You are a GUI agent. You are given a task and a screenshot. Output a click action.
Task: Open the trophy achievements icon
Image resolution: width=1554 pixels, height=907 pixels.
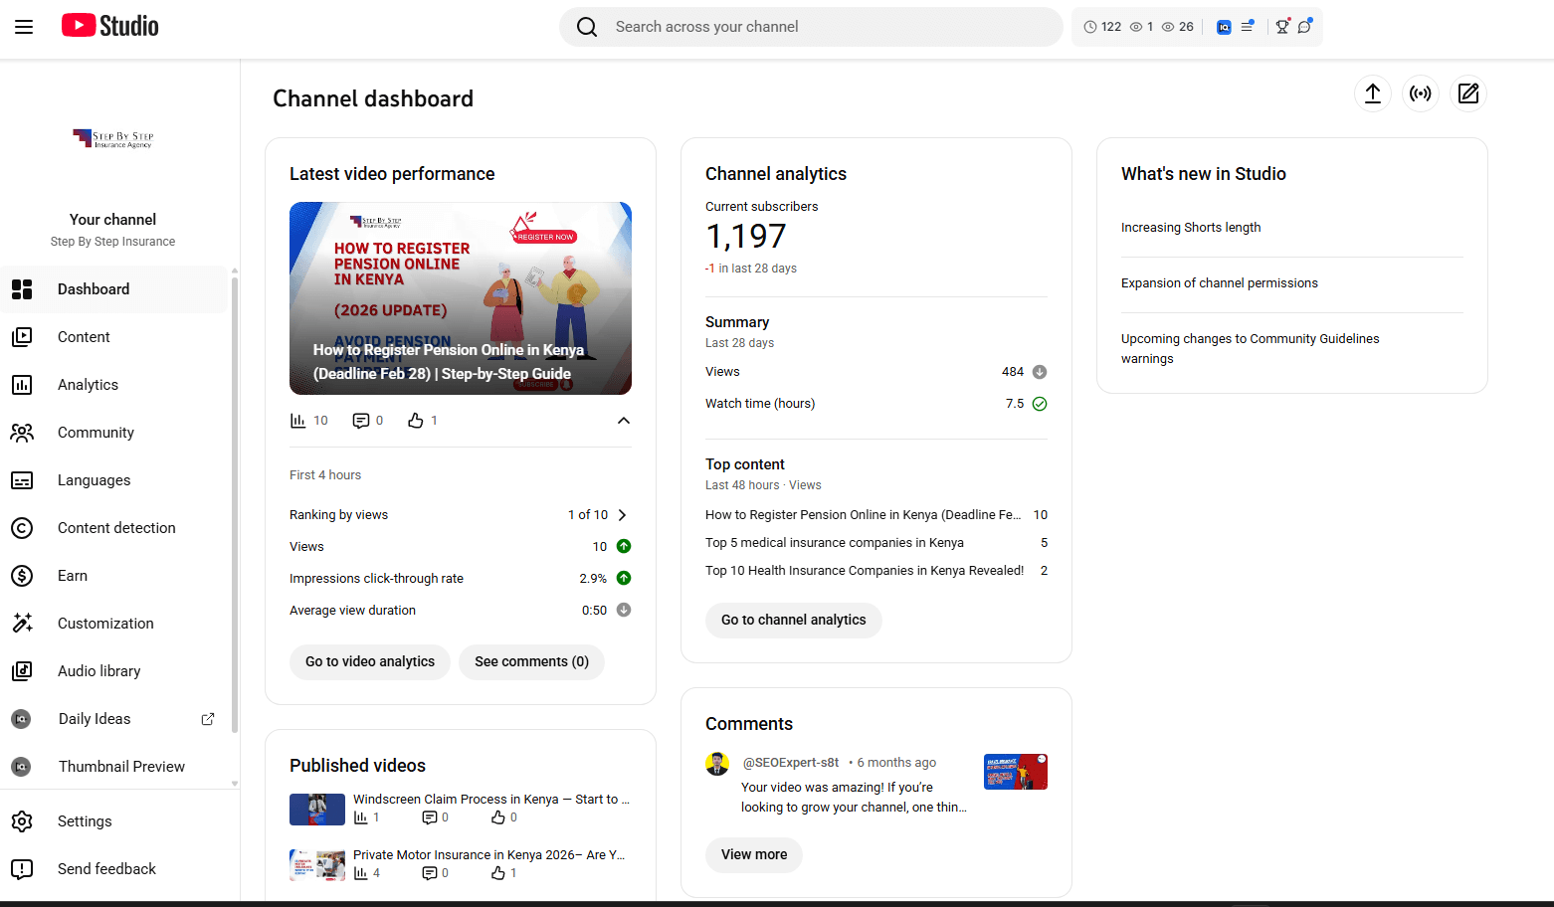coord(1282,27)
